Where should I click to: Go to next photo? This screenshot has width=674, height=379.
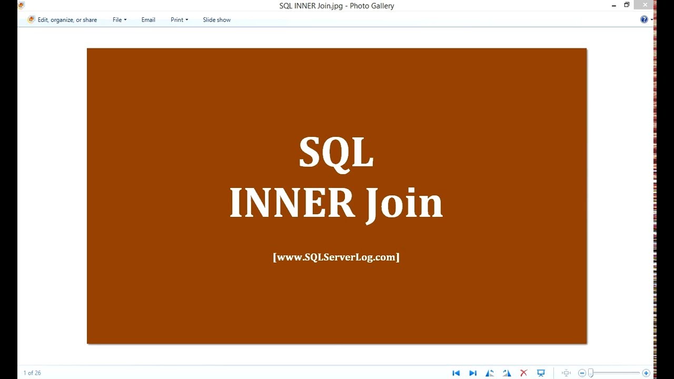coord(473,373)
